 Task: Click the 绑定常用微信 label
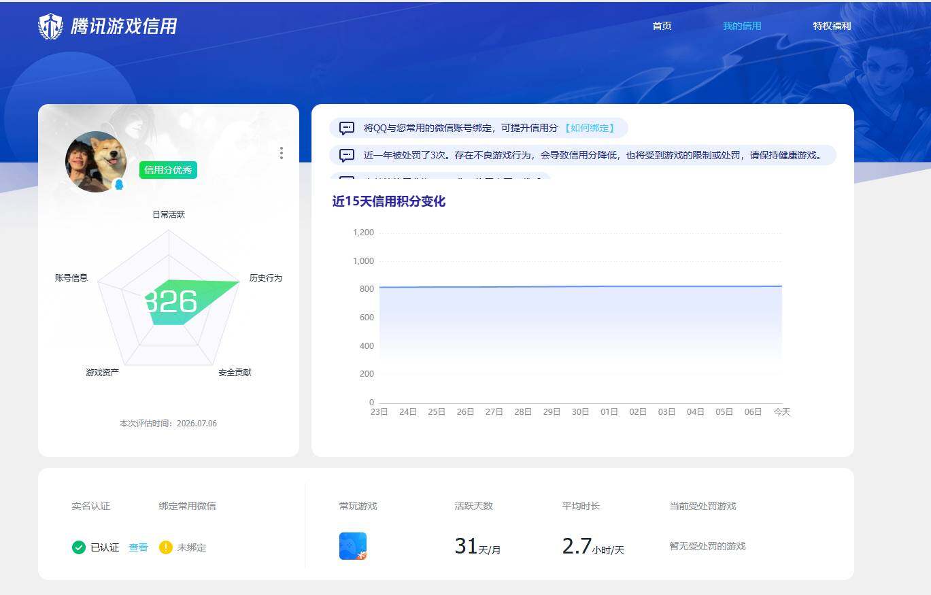point(187,506)
